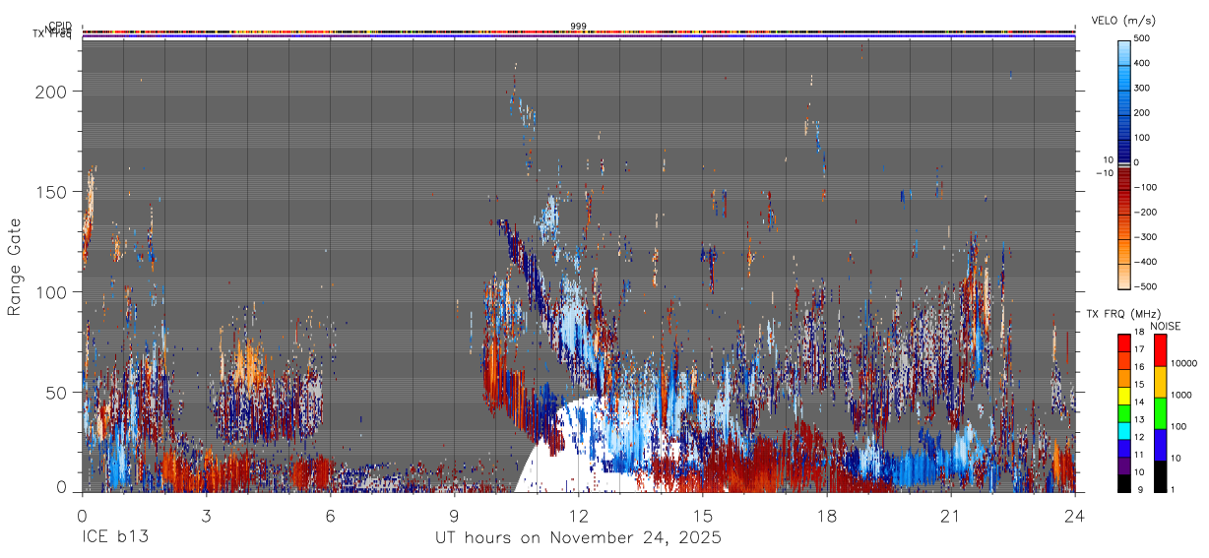Image resolution: width=1209 pixels, height=558 pixels.
Task: Click the "UT hours on November 24, 2025" axis title
Action: 578,538
